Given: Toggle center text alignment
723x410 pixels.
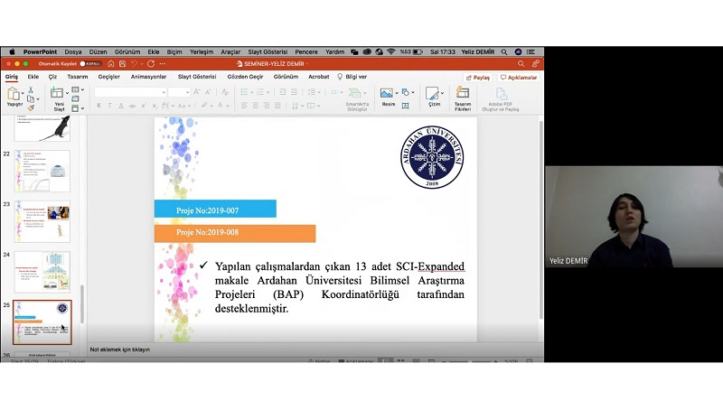Looking at the screenshot, I should tap(256, 106).
